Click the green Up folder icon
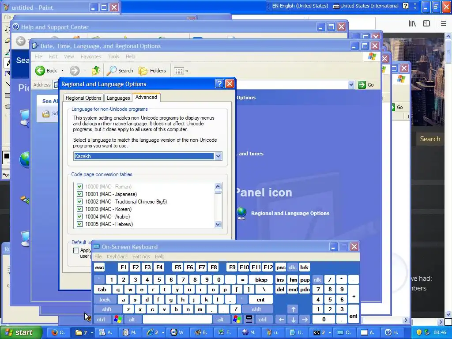Image resolution: width=452 pixels, height=339 pixels. pyautogui.click(x=96, y=71)
